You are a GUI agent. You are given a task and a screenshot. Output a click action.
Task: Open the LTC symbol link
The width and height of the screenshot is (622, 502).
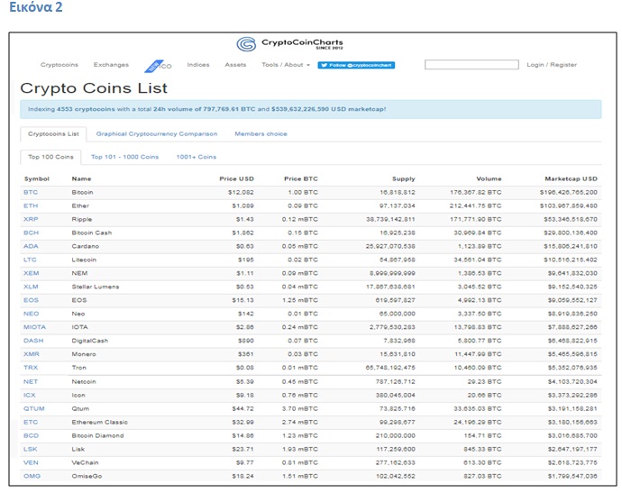30,260
